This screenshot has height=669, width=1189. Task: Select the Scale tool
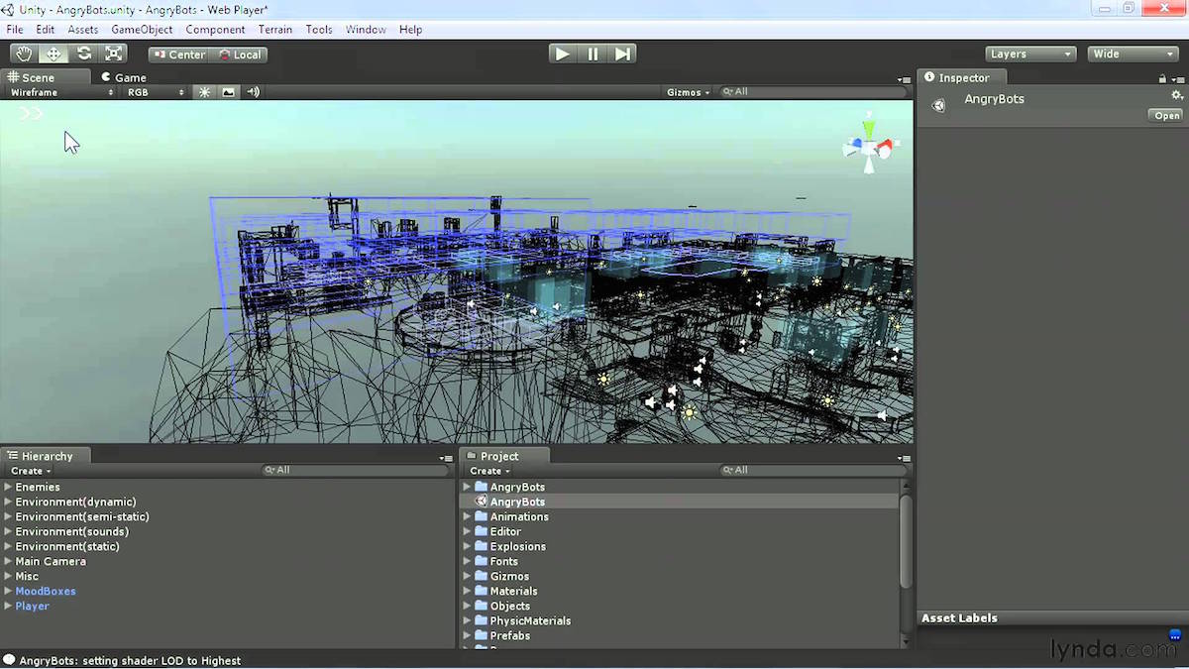coord(114,55)
